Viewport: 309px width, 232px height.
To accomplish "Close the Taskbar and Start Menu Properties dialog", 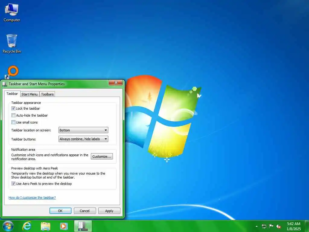I will click(x=116, y=83).
